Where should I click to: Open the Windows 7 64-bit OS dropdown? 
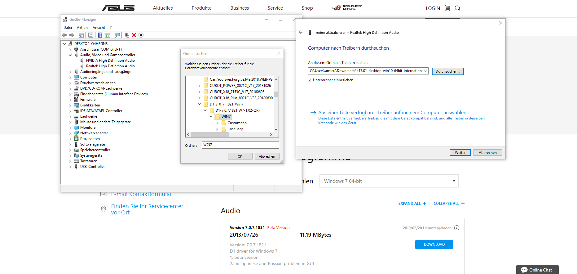(389, 181)
